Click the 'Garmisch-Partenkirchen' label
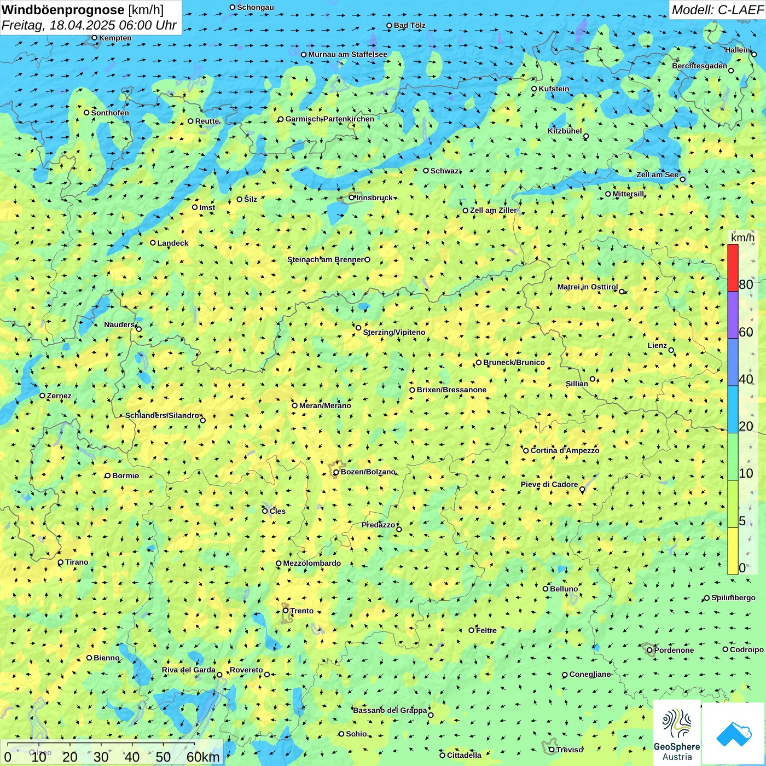Viewport: 766px width, 766px height. tap(330, 119)
